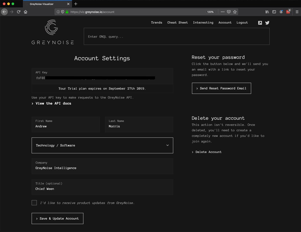Open View the API docs link
The width and height of the screenshot is (301, 232).
pos(51,103)
